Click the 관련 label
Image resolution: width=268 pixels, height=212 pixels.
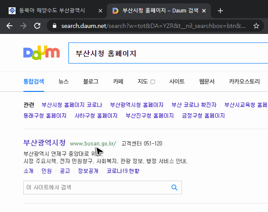(x=29, y=105)
